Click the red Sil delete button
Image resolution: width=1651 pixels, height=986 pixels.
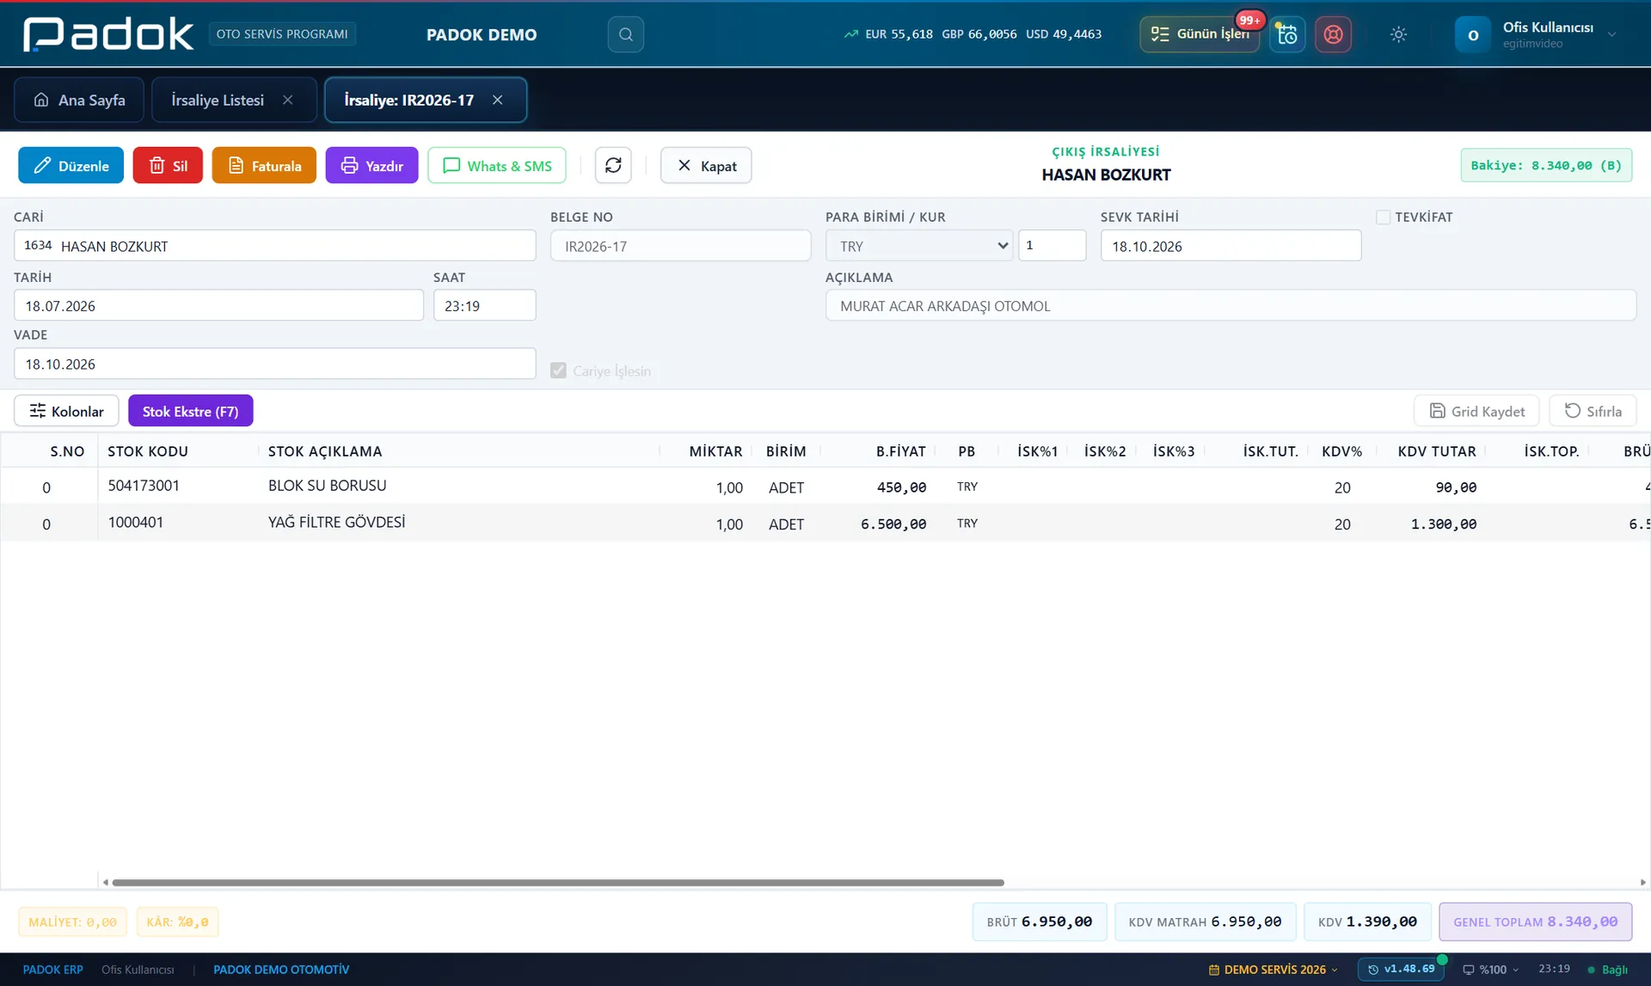pyautogui.click(x=168, y=165)
